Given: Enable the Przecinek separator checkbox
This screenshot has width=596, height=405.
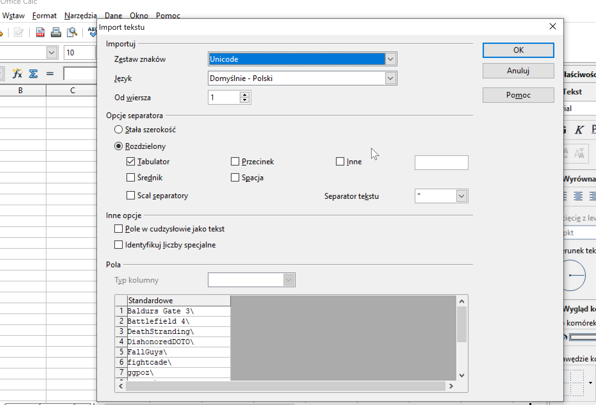Looking at the screenshot, I should coord(235,162).
